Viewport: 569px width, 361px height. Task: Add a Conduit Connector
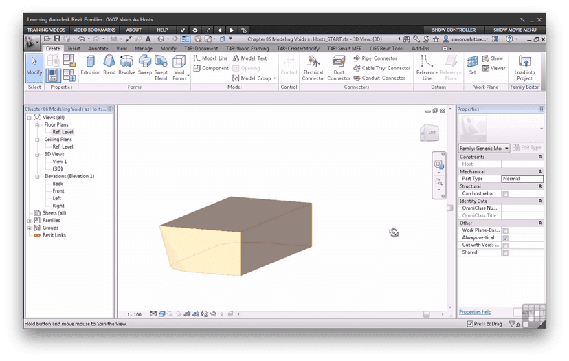coord(379,78)
